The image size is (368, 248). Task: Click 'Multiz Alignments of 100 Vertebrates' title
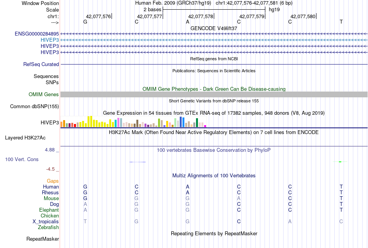[214, 176]
